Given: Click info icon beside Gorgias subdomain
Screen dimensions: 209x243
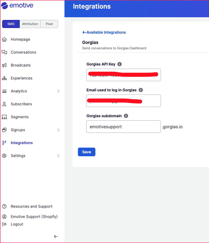Looking at the screenshot, I should click(126, 116).
